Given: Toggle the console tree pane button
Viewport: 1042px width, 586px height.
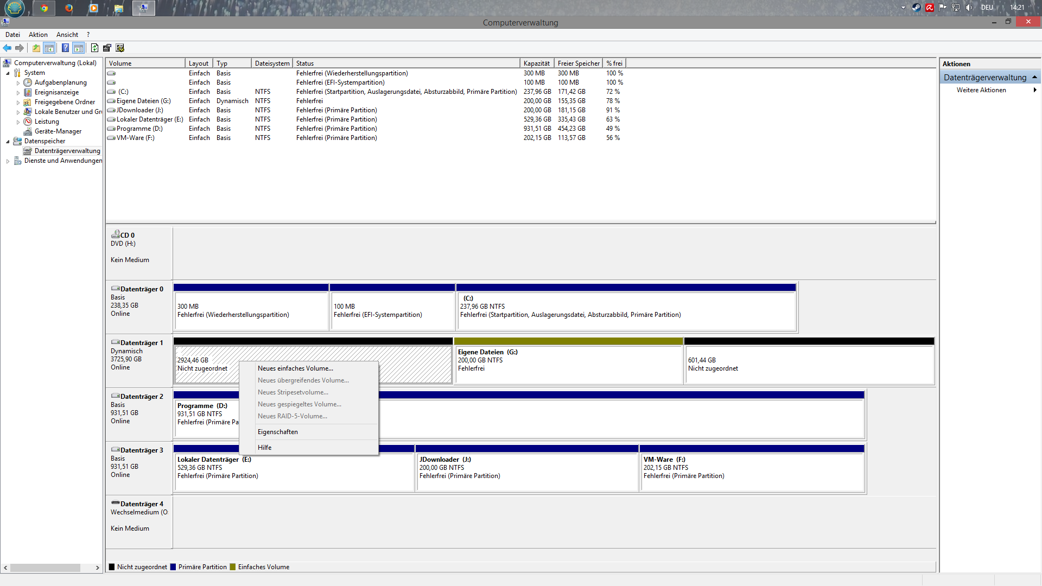Looking at the screenshot, I should click(x=49, y=48).
